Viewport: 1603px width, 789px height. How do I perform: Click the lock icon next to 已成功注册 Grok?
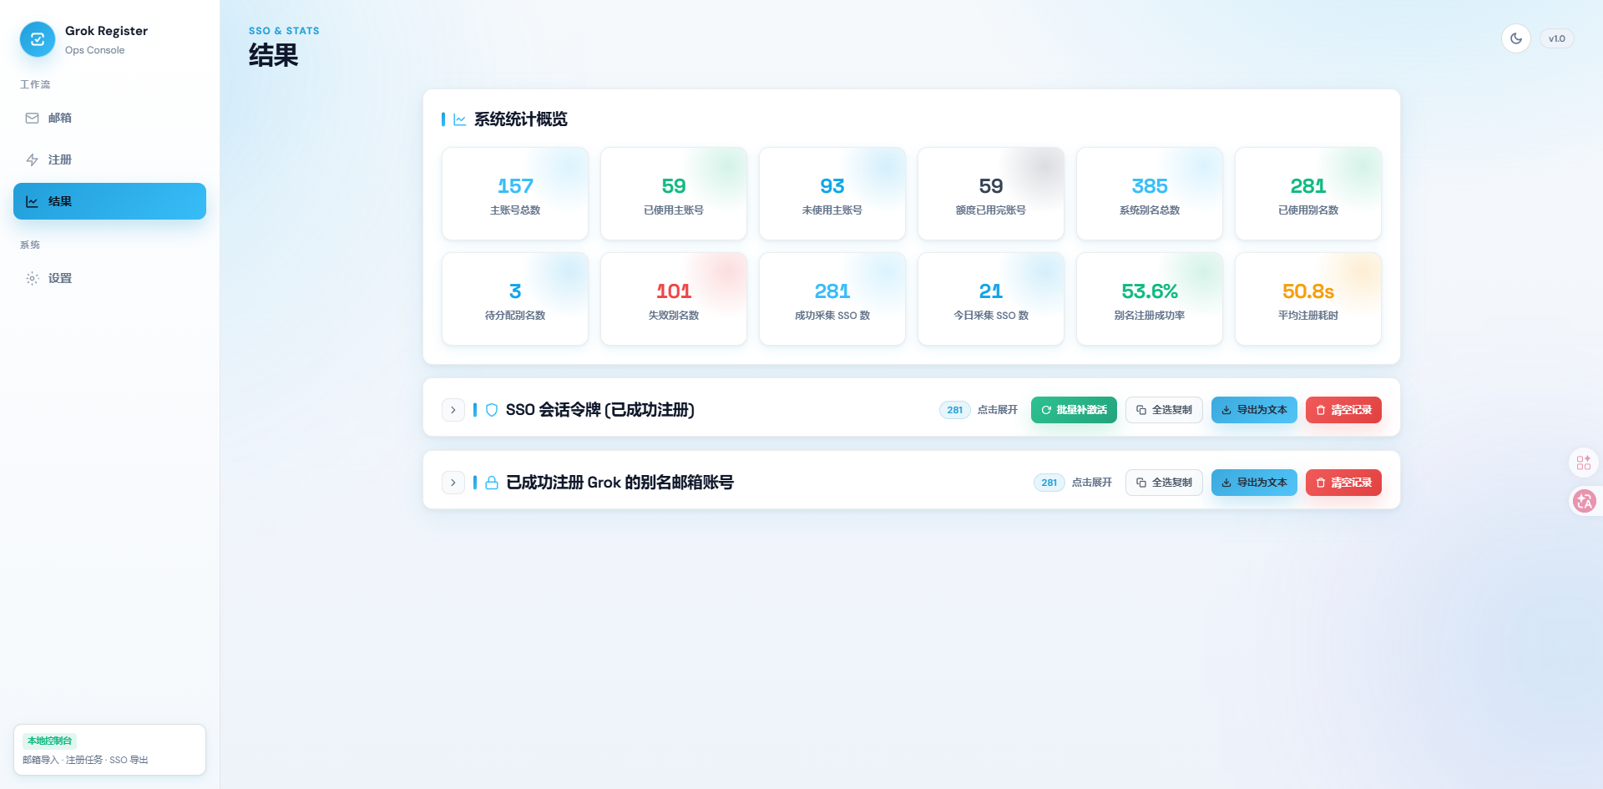pos(492,483)
